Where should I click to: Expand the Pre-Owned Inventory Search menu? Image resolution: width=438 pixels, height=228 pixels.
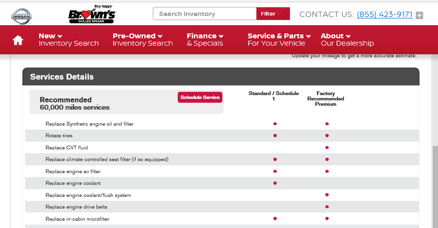pos(143,40)
